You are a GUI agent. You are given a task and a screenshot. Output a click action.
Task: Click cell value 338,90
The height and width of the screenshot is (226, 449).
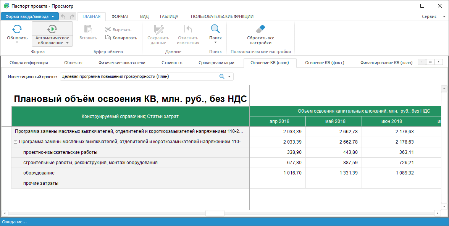pyautogui.click(x=278, y=152)
